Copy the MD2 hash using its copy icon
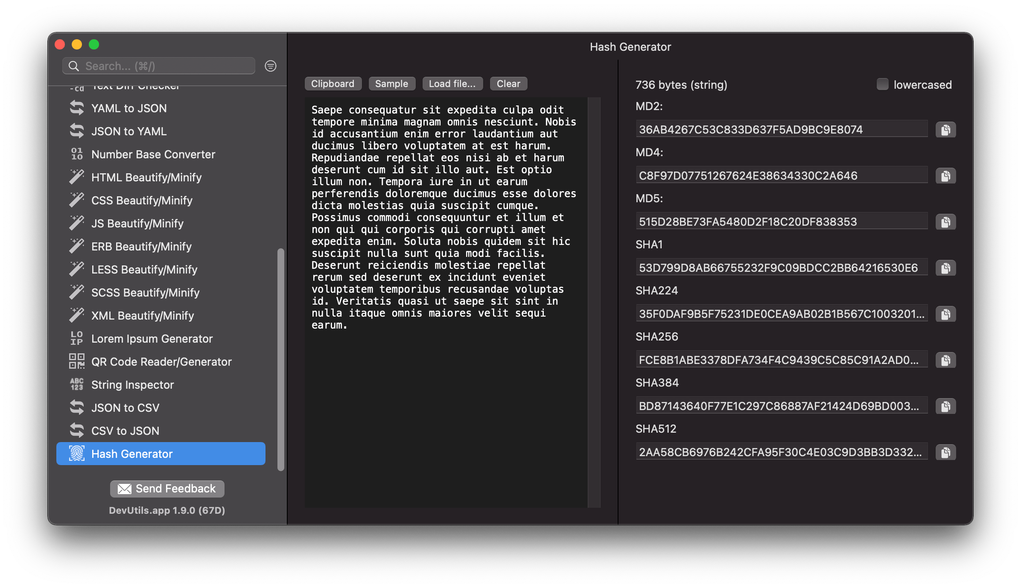 coord(945,129)
